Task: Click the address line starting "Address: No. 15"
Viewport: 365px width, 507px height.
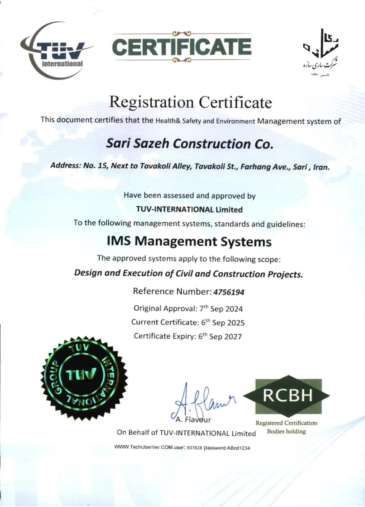Action: [190, 166]
